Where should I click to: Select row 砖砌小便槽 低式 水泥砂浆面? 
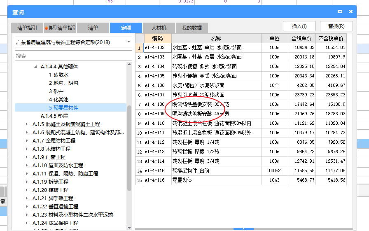coord(241,67)
